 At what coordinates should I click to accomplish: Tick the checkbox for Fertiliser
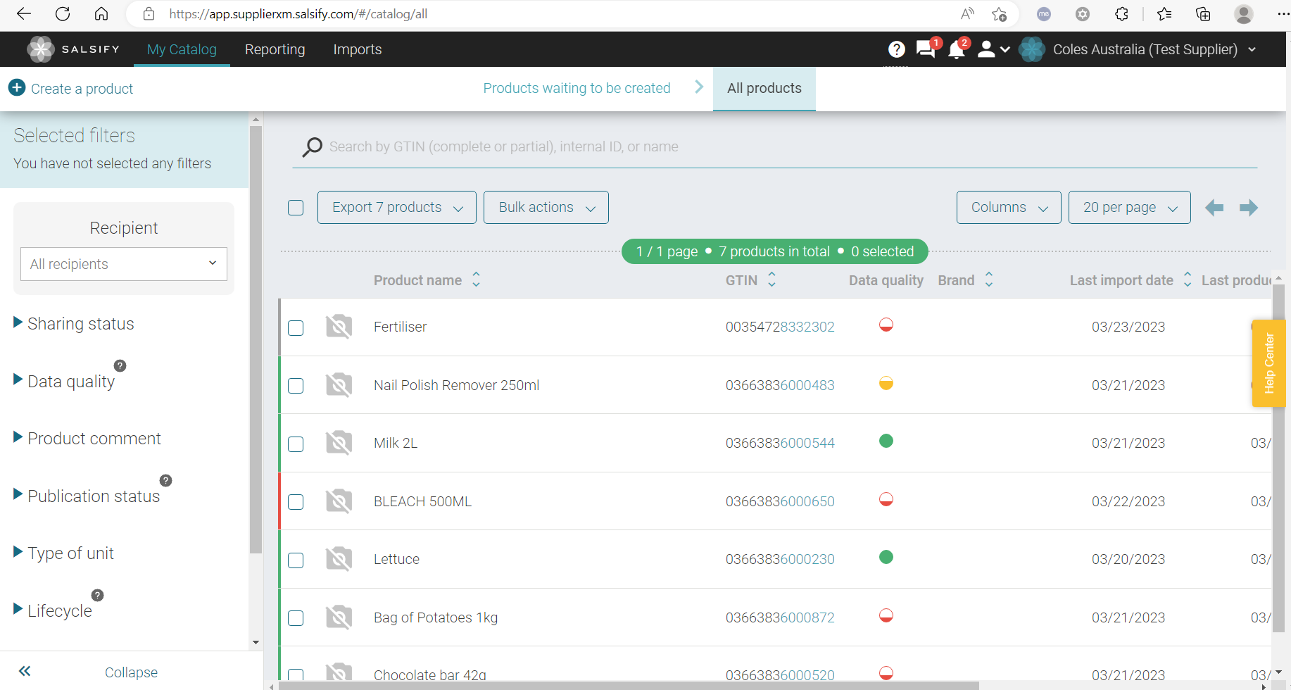(x=296, y=328)
